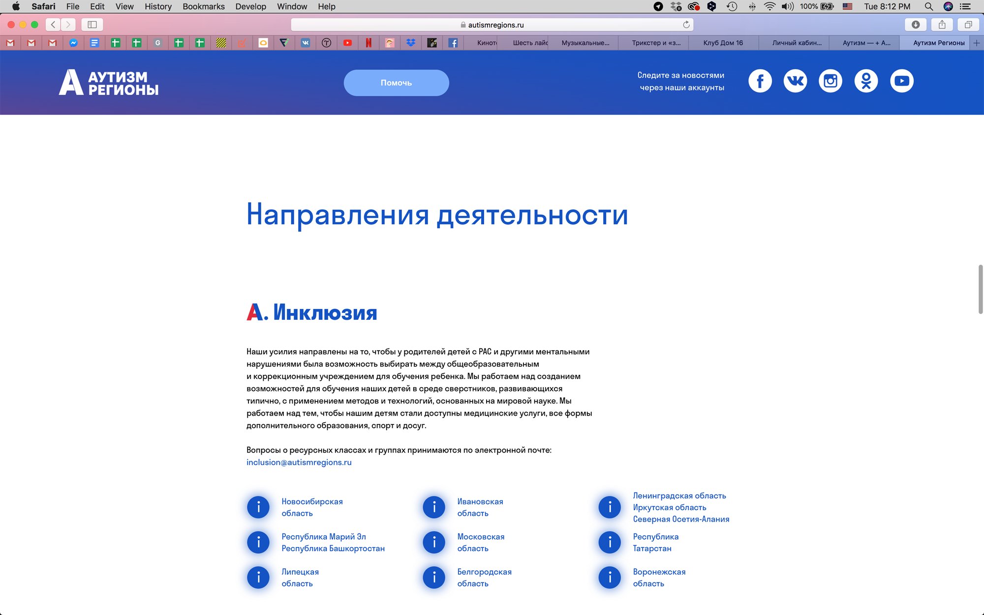Open the Bookmarks menu
The width and height of the screenshot is (984, 615).
point(204,6)
